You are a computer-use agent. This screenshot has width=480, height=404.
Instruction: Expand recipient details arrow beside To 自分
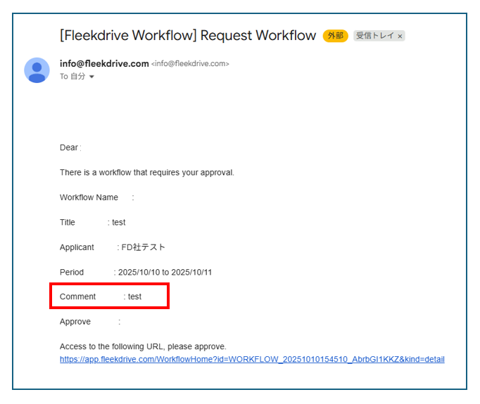point(91,77)
